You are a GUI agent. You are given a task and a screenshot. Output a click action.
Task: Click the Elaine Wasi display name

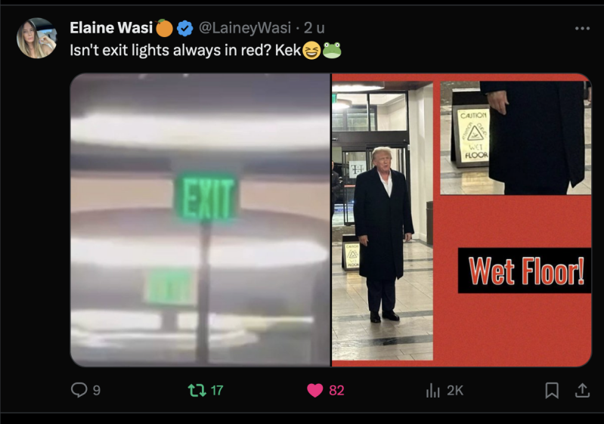click(x=111, y=28)
